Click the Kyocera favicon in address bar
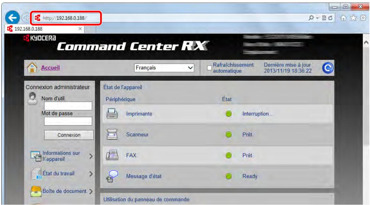The width and height of the screenshot is (370, 205). click(x=37, y=18)
